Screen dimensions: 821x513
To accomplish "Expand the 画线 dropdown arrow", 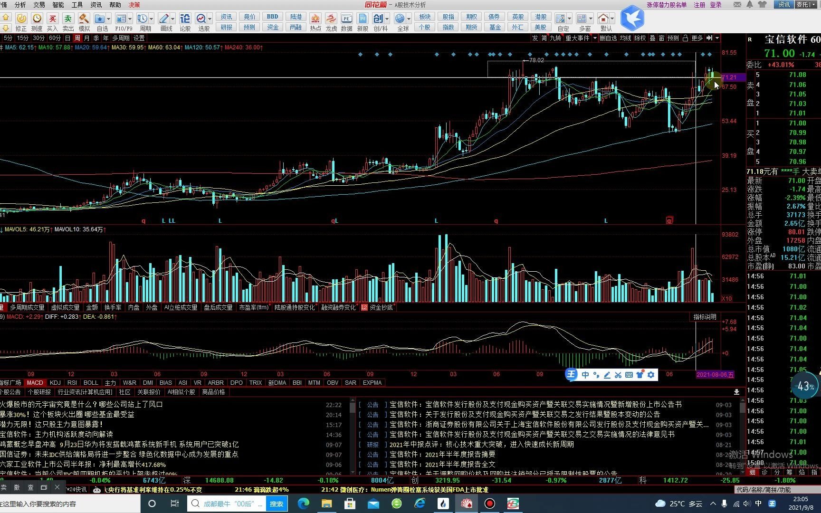I will [x=172, y=19].
